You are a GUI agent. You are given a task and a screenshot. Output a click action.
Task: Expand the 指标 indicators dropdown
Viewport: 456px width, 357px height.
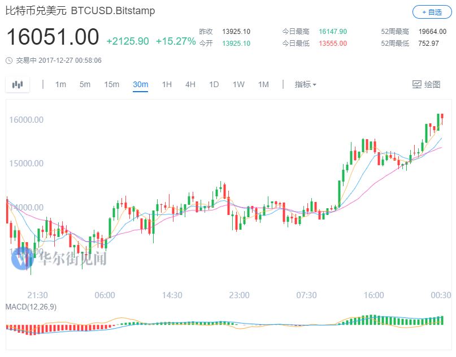pyautogui.click(x=305, y=84)
